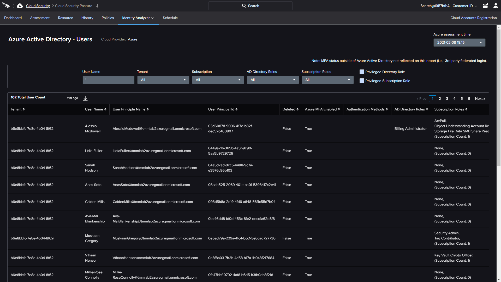Viewport: 501px width, 282px height.
Task: Open Azure assessment time dropdown
Action: click(x=459, y=43)
